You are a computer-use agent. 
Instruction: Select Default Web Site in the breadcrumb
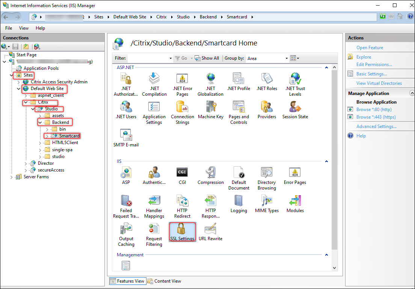tap(130, 17)
